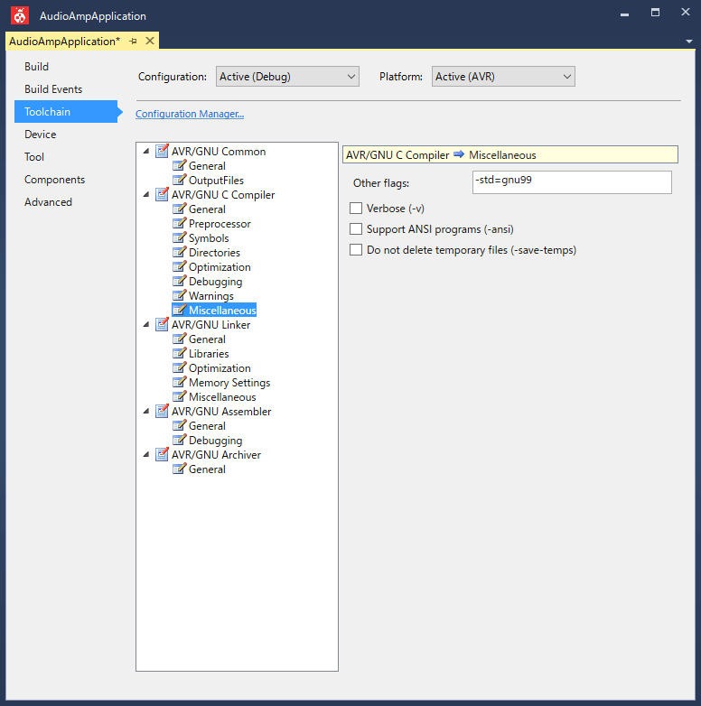Open the Advanced page
The height and width of the screenshot is (706, 701).
48,201
